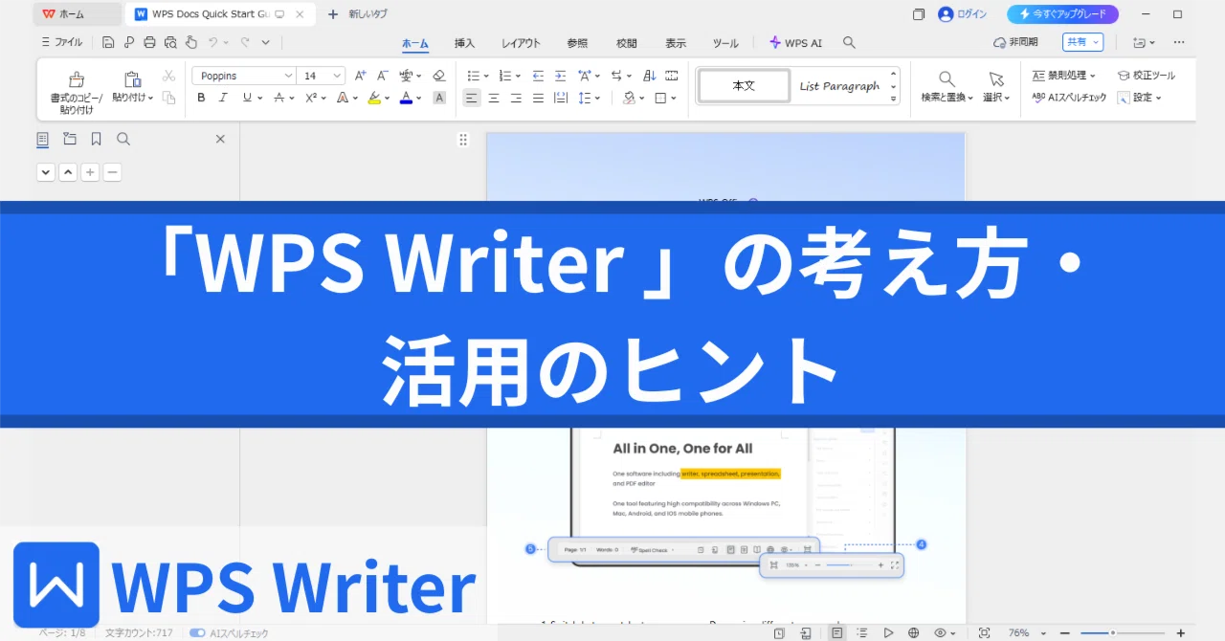Expand the styles gallery list
The width and height of the screenshot is (1225, 641).
[894, 99]
